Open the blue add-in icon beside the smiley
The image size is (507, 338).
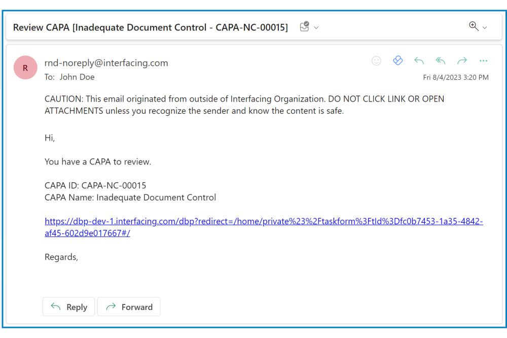397,61
